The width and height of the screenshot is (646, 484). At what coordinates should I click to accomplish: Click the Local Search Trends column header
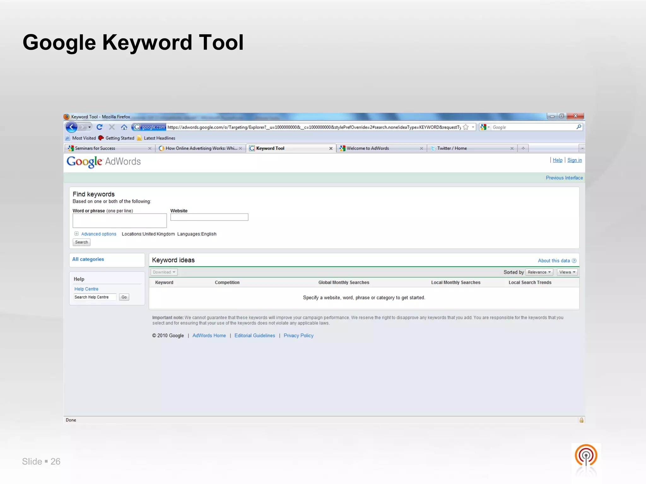point(530,282)
